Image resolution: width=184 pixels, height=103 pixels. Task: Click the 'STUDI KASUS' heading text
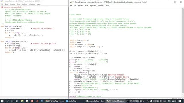point(75,15)
